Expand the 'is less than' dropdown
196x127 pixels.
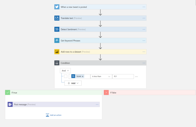coord(102,76)
